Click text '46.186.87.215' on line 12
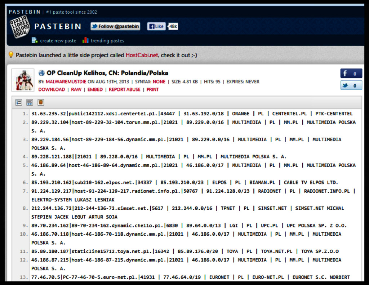The height and width of the screenshot is (285, 369). click(50, 260)
